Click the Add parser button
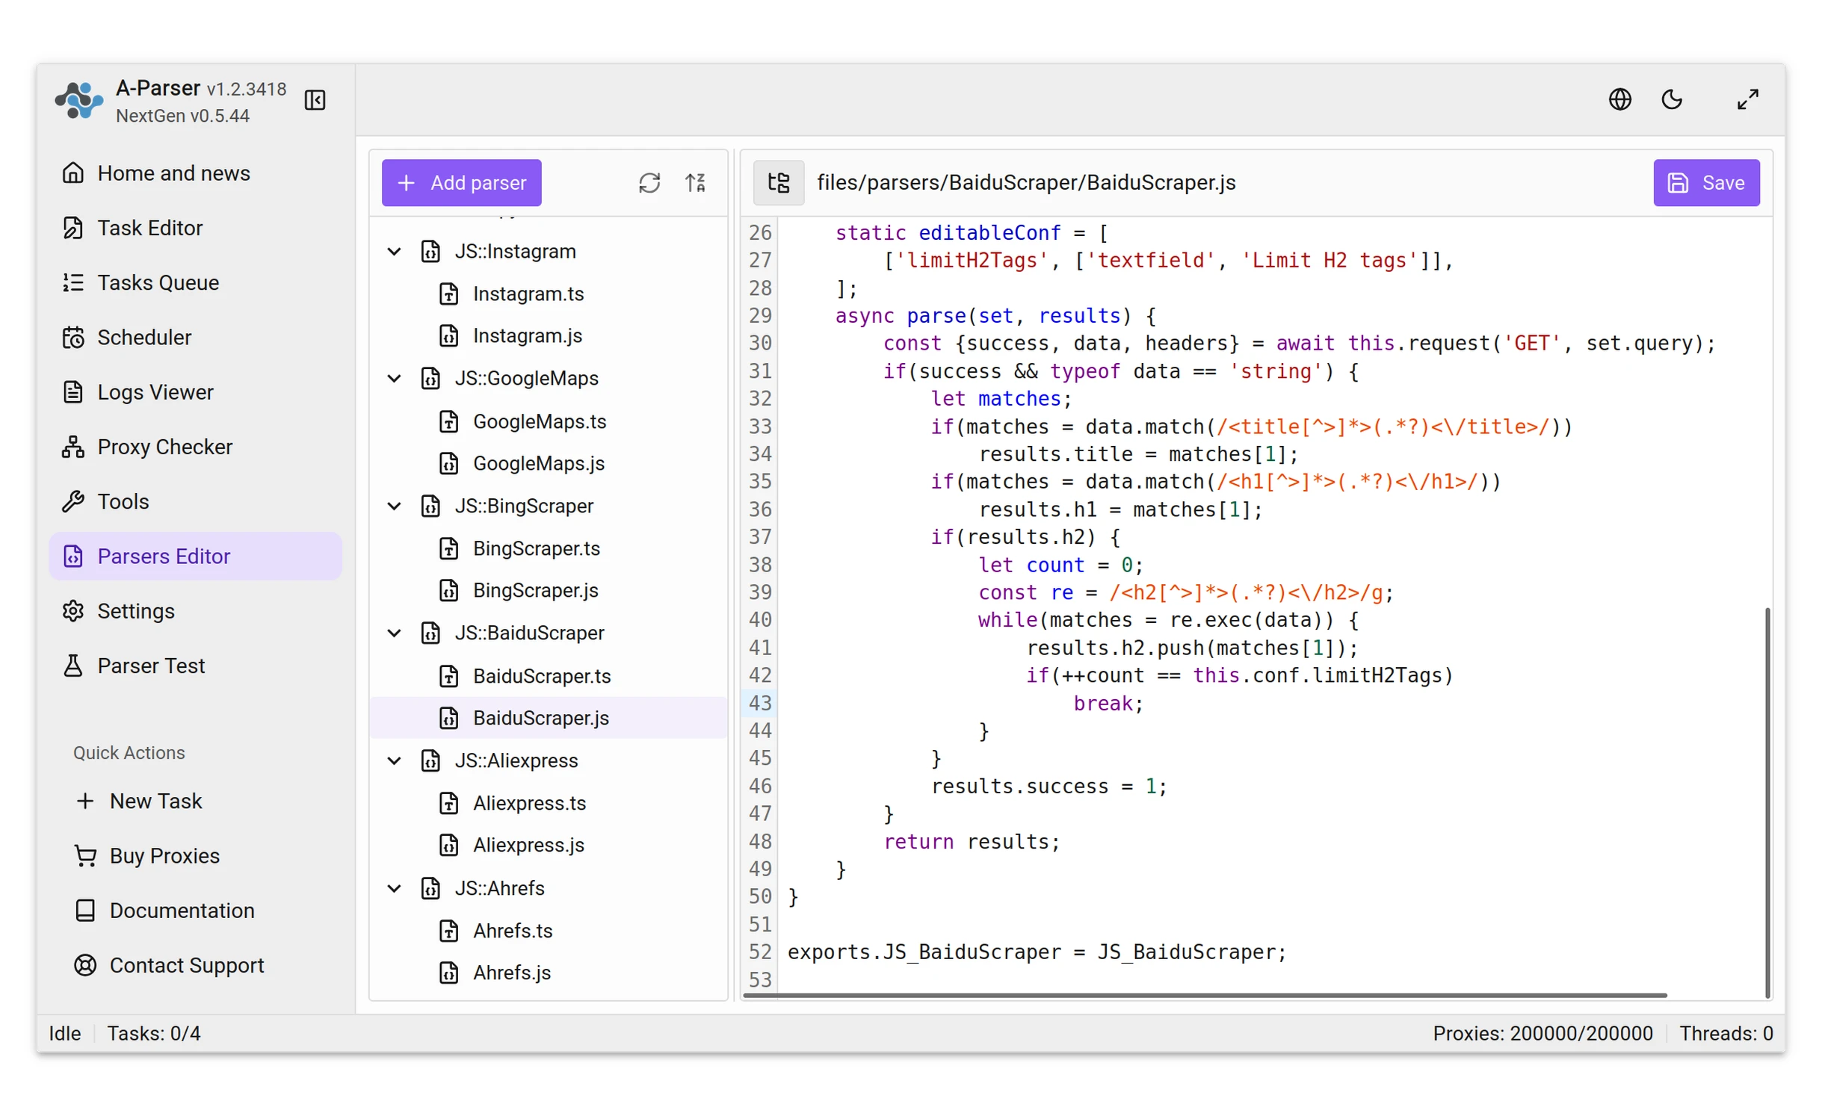Image resolution: width=1822 pixels, height=1116 pixels. click(x=461, y=183)
